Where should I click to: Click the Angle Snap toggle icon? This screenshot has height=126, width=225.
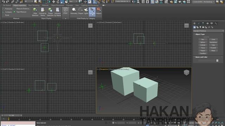tap(99, 2)
